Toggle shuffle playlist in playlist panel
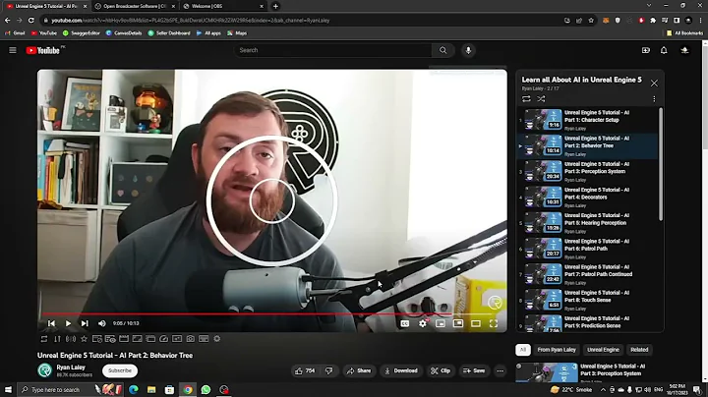 (541, 99)
